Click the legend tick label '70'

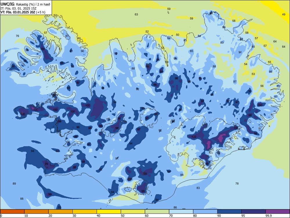(171, 216)
